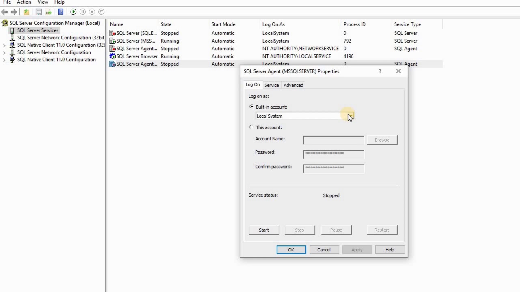Click the SQL Server Browser service icon

pos(113,56)
